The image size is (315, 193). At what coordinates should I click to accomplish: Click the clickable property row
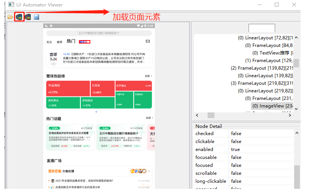pyautogui.click(x=244, y=142)
